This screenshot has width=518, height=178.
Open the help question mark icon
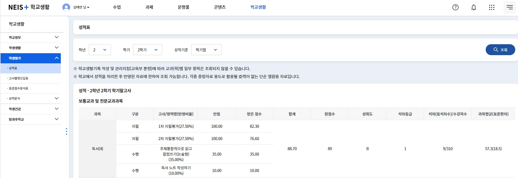455,7
